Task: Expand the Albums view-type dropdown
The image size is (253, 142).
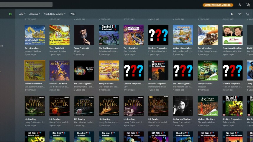Action: click(34, 14)
